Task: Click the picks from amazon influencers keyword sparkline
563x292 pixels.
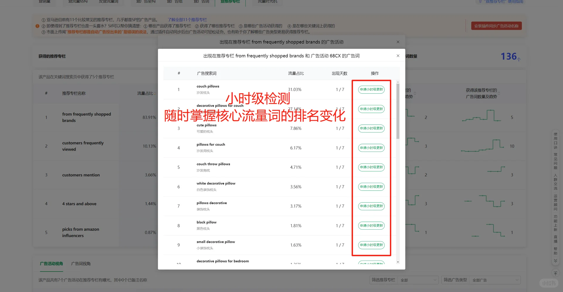Action: click(x=488, y=230)
